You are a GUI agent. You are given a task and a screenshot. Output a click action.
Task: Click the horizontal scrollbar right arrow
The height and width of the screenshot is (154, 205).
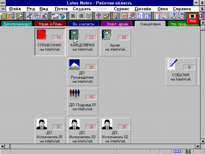pyautogui.click(x=198, y=146)
